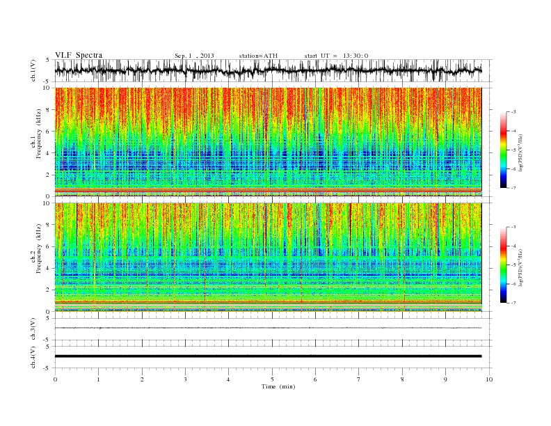Click the ch.1 spectrogram color scale bar
This screenshot has width=551, height=426.
(x=503, y=150)
